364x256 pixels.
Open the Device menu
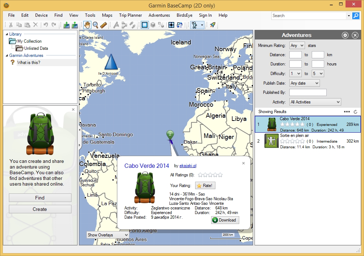tap(41, 15)
